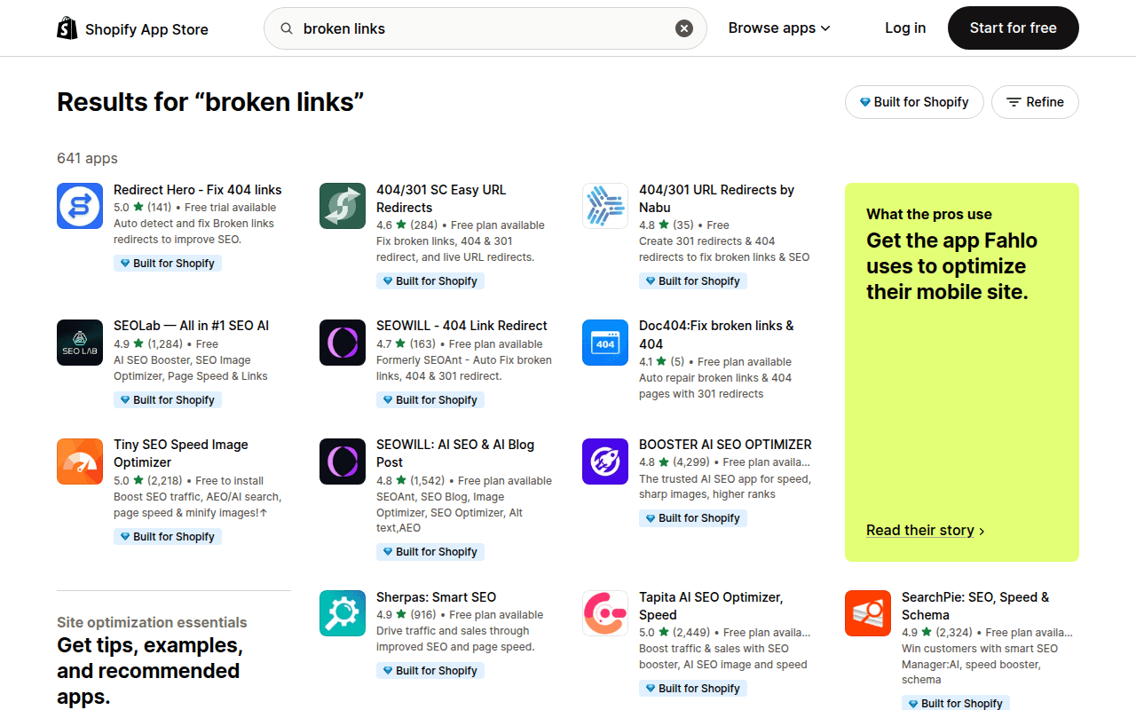
Task: Open the SEOWILL - 404 Link Redirect icon
Action: click(343, 343)
